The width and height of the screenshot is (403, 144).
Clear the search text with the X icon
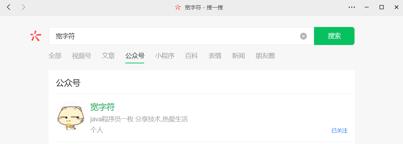(x=303, y=36)
